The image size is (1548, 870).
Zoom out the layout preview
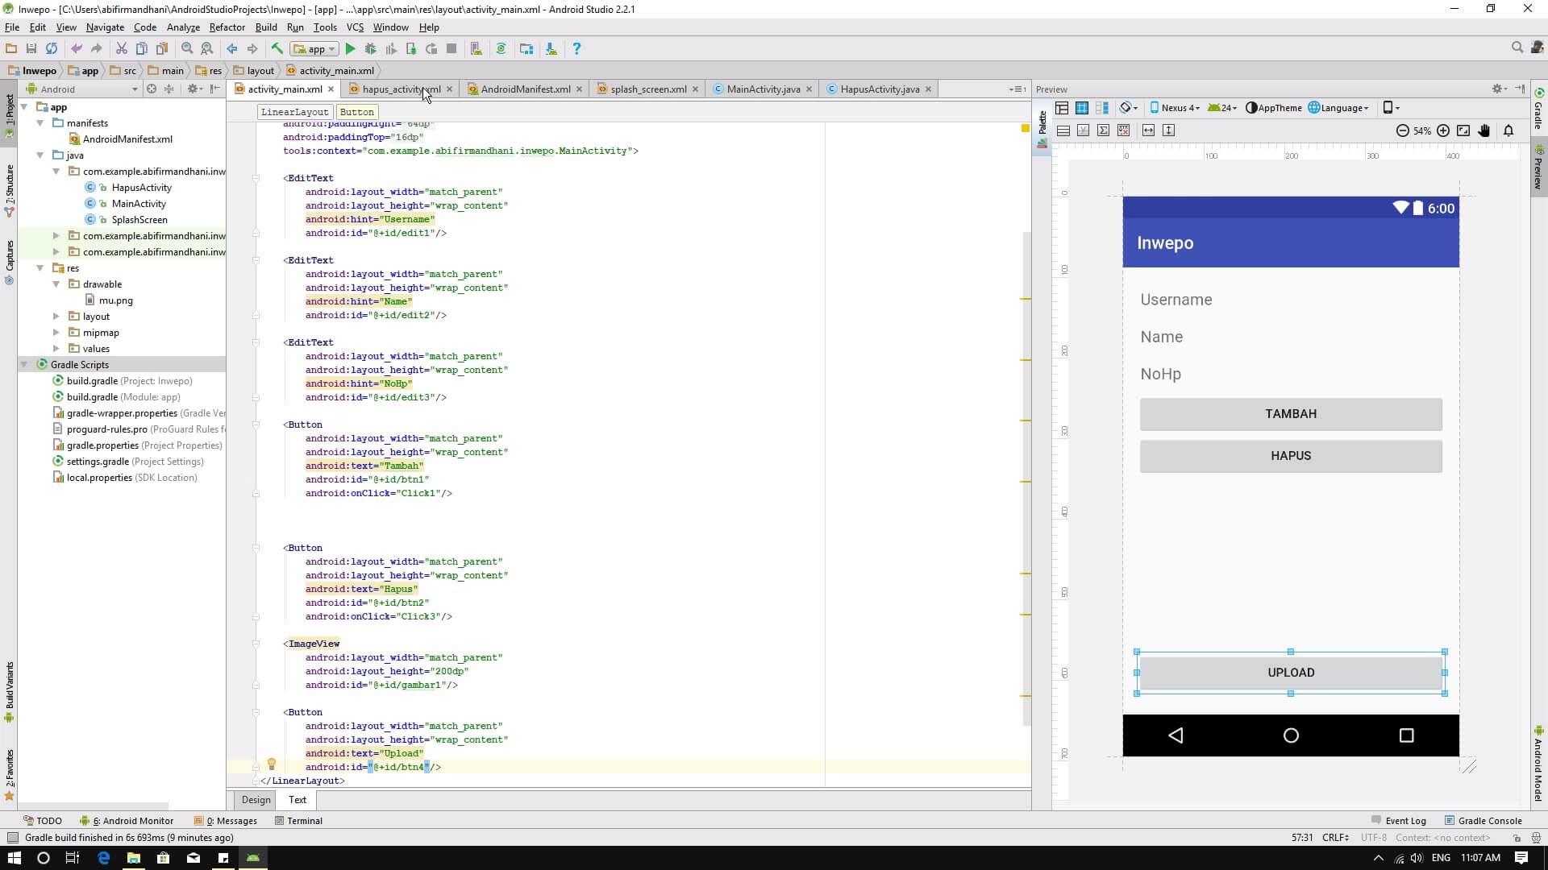(1403, 130)
